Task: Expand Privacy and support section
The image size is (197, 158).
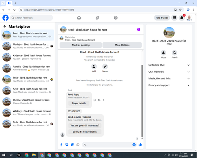Action: [x=169, y=85]
